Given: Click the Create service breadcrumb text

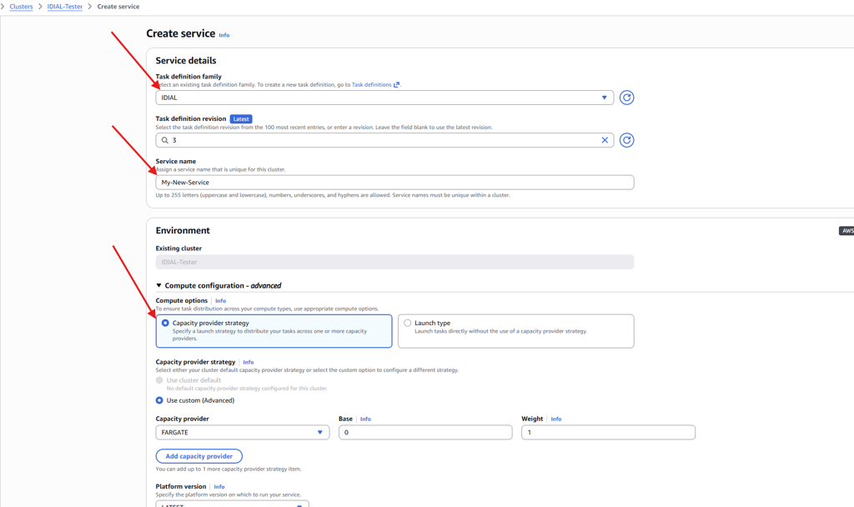Looking at the screenshot, I should click(x=118, y=7).
